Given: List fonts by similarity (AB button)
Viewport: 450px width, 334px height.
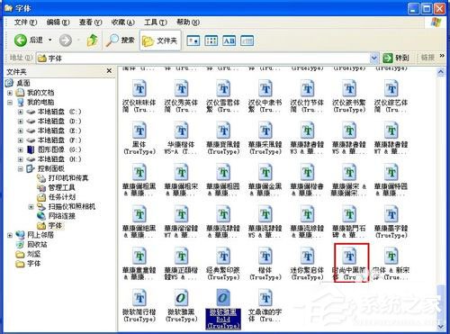Looking at the screenshot, I should [x=229, y=41].
